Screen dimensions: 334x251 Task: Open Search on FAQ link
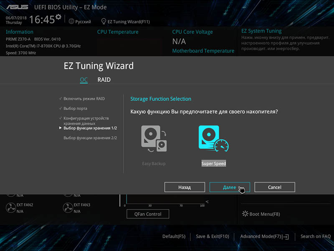[316, 236]
